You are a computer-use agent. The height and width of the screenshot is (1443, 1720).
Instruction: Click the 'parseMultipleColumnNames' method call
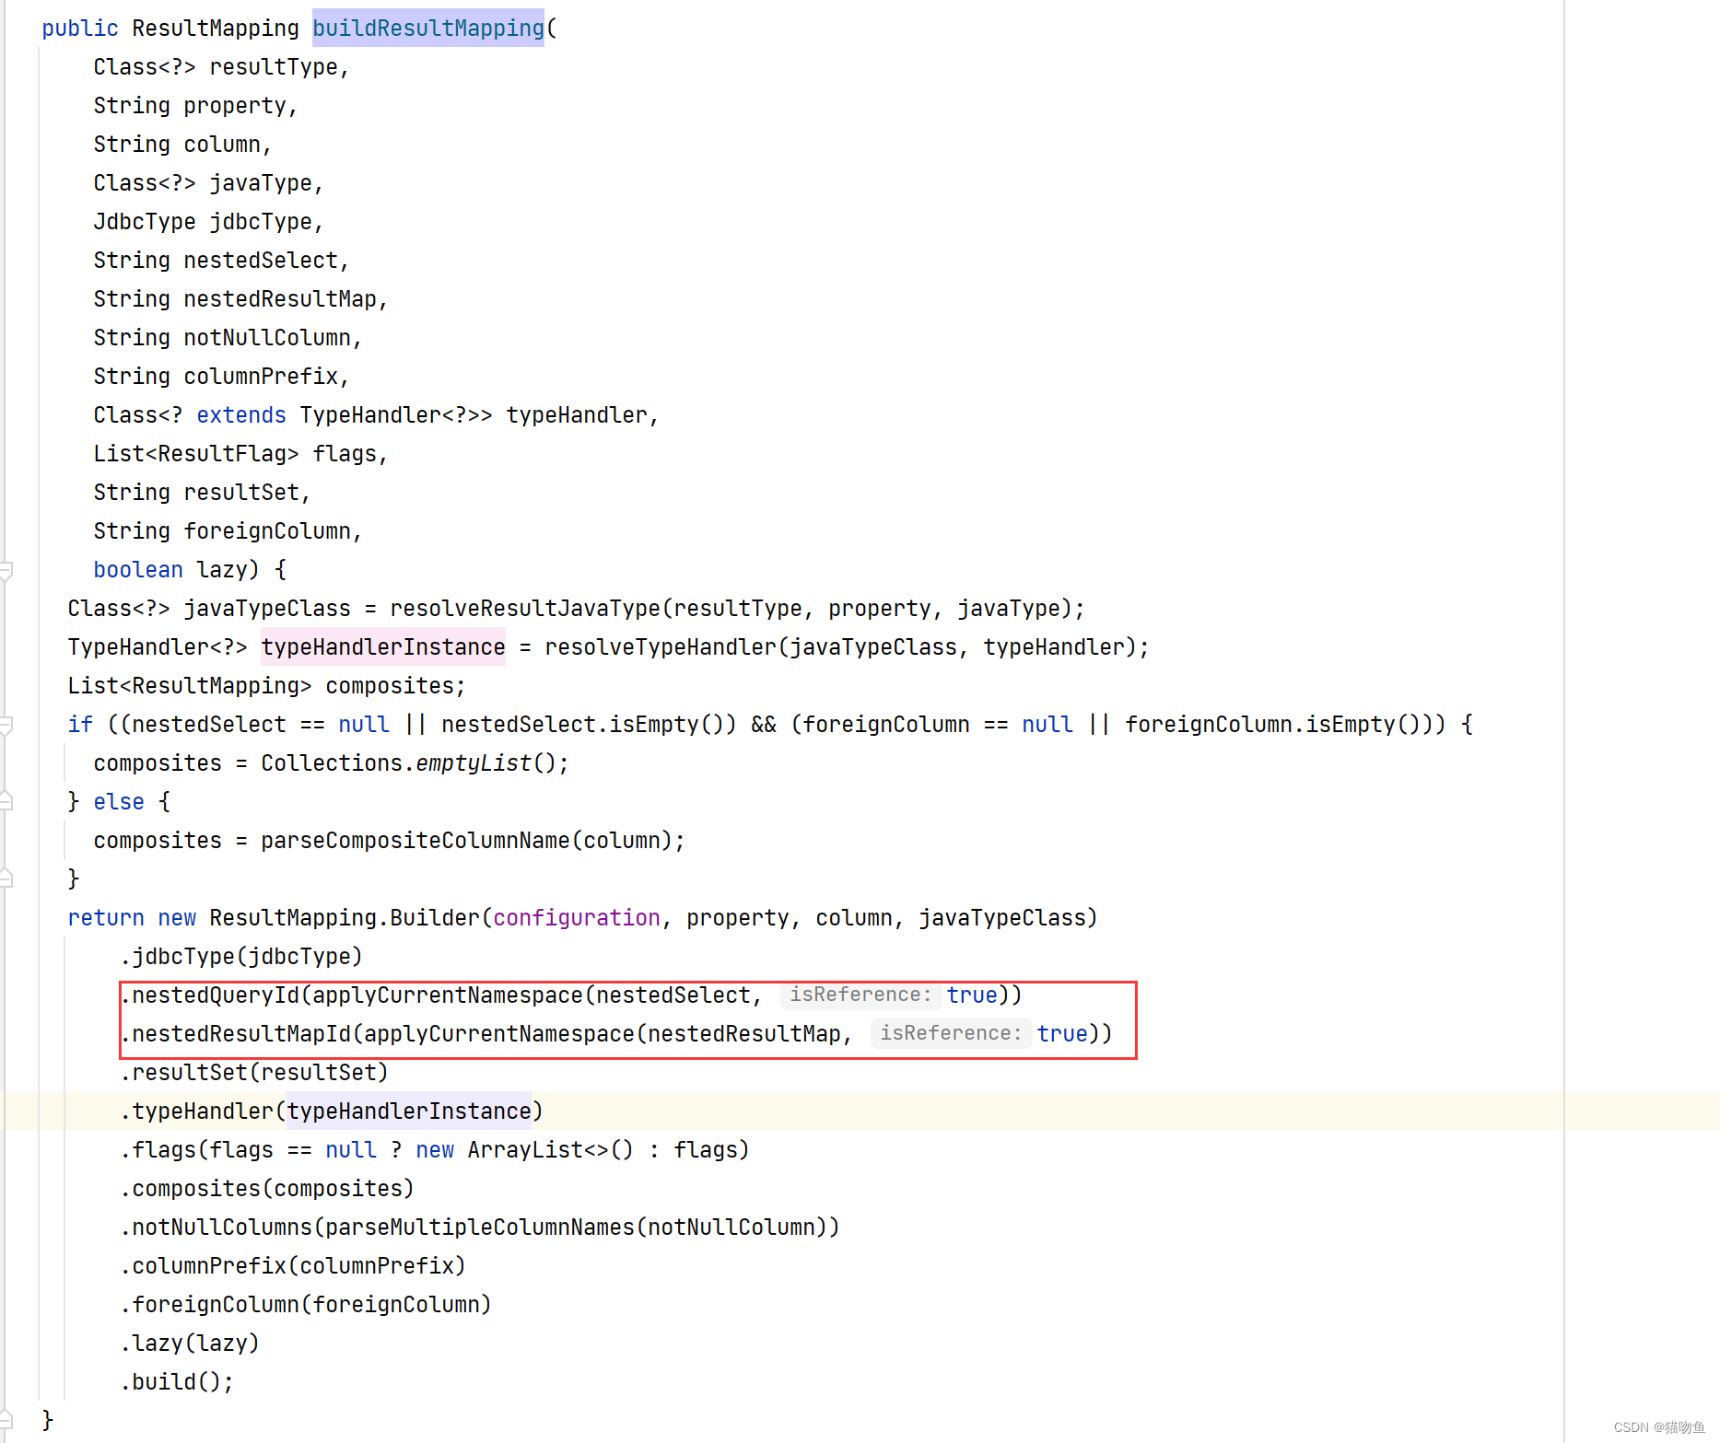(480, 1228)
